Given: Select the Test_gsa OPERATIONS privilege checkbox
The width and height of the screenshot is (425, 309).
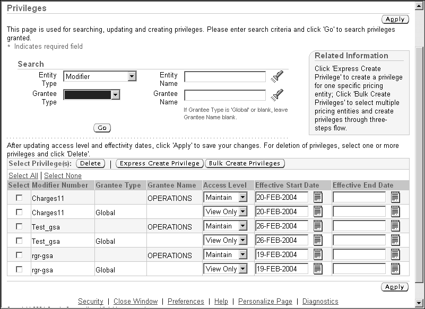Looking at the screenshot, I should (19, 226).
